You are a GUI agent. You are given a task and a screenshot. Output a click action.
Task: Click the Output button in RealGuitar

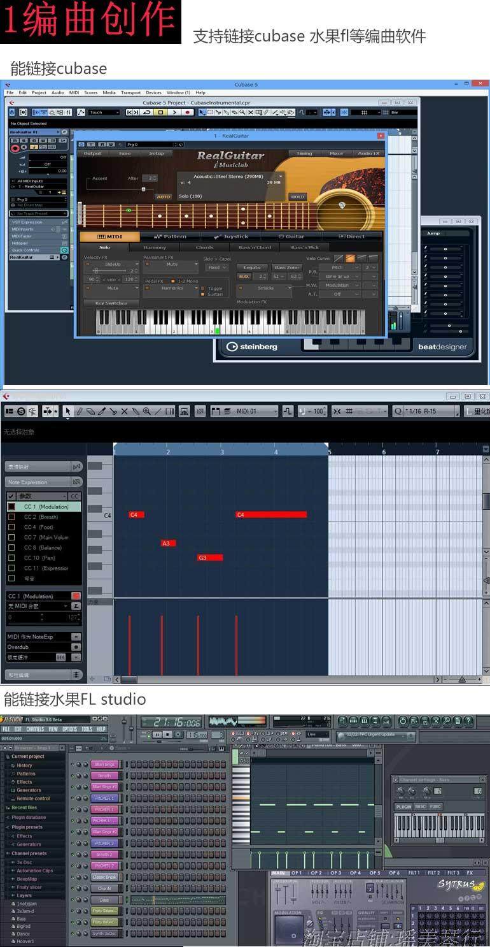(x=92, y=154)
